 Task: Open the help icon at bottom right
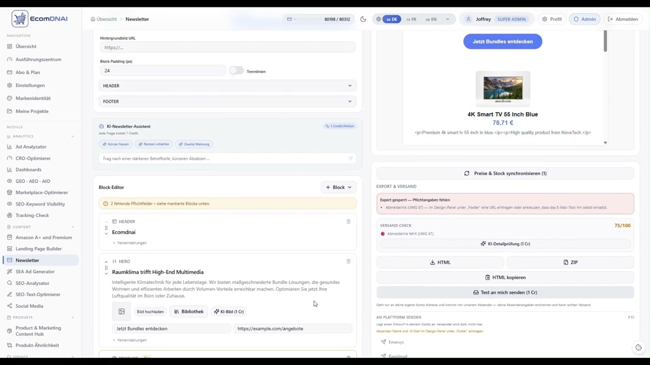(638, 347)
